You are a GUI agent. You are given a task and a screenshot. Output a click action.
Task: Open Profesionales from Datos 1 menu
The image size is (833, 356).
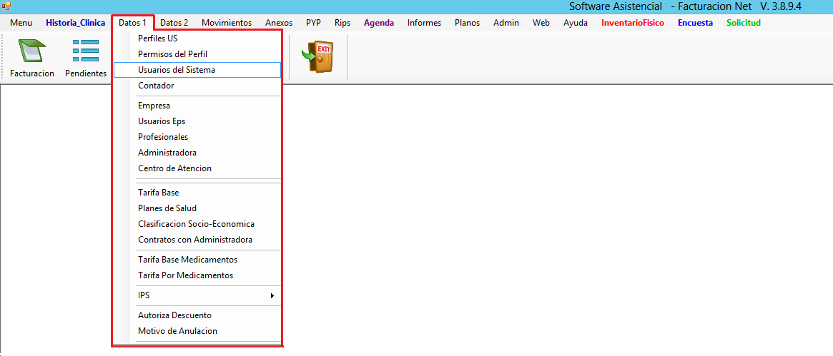pyautogui.click(x=163, y=137)
